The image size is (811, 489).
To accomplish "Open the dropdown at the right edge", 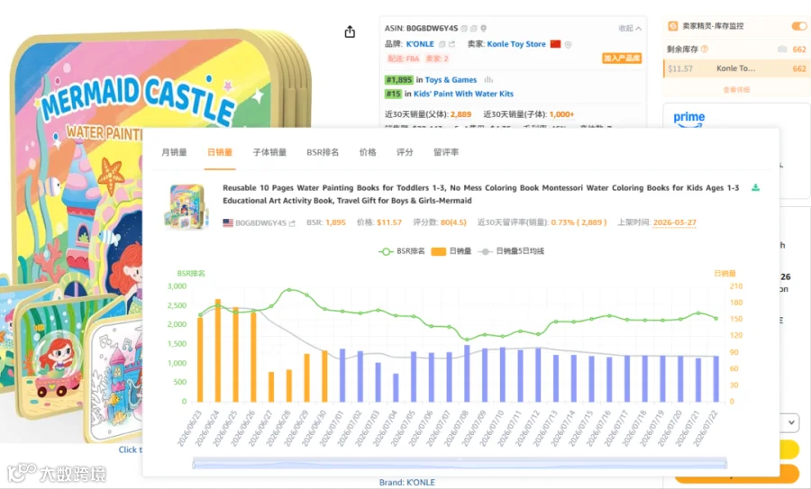I will (791, 423).
